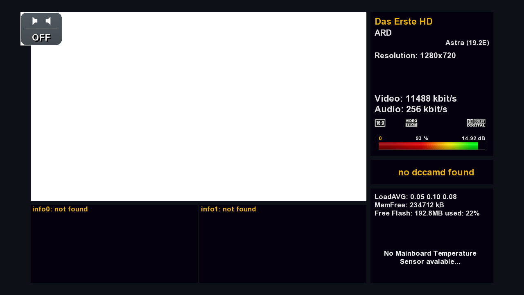Click the 16:9 aspect ratio icon
524x295 pixels.
tap(380, 123)
